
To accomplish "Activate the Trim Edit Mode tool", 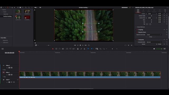I will coord(56,49).
